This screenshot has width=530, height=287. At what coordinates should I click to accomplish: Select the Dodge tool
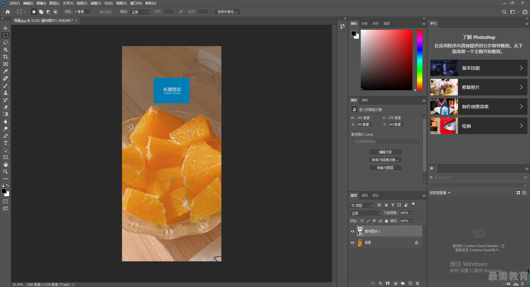[6, 129]
